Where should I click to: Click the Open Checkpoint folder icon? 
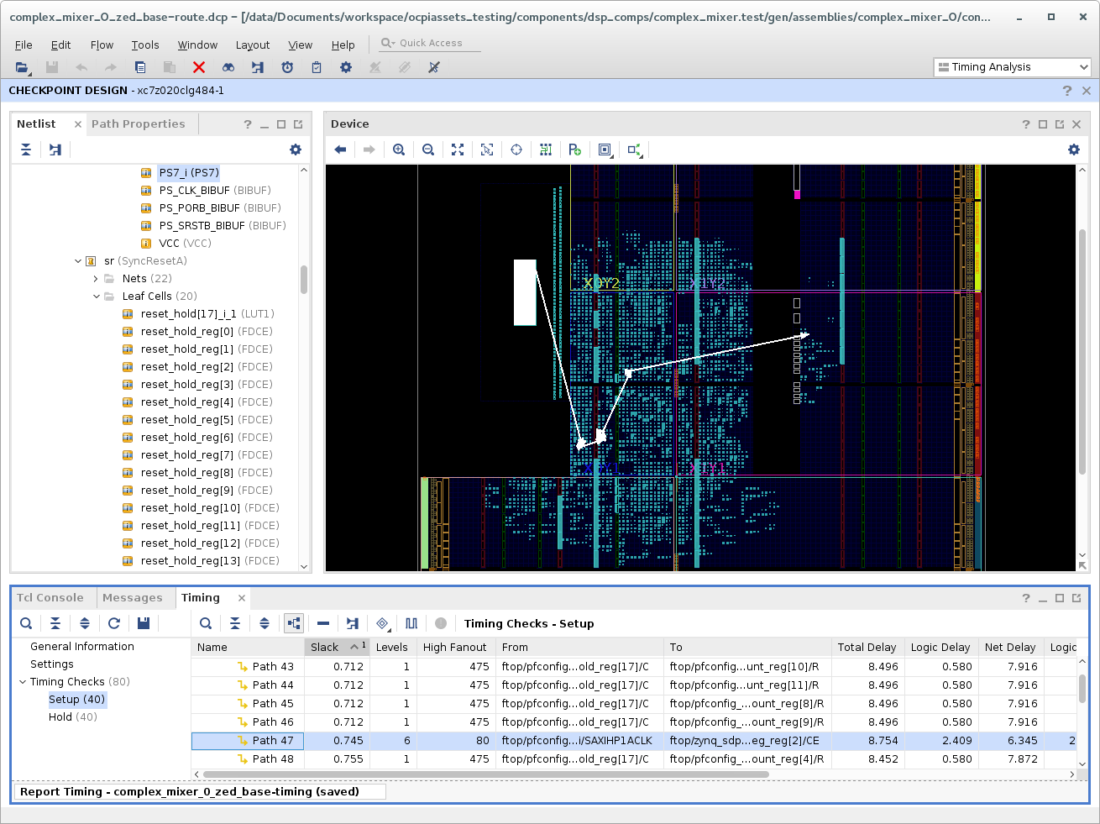pyautogui.click(x=22, y=67)
